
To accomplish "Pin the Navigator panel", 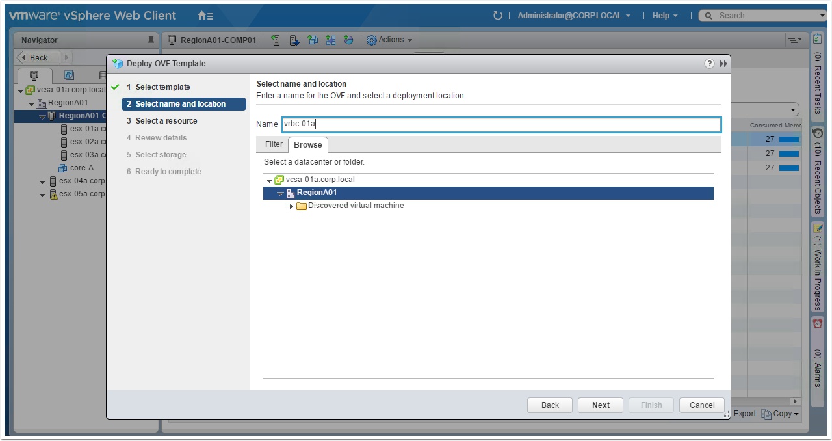I will pyautogui.click(x=151, y=40).
